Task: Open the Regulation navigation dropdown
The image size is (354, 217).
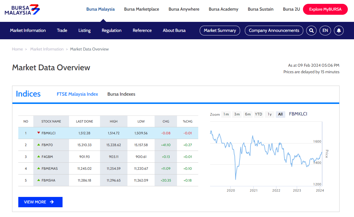Action: 112,30
